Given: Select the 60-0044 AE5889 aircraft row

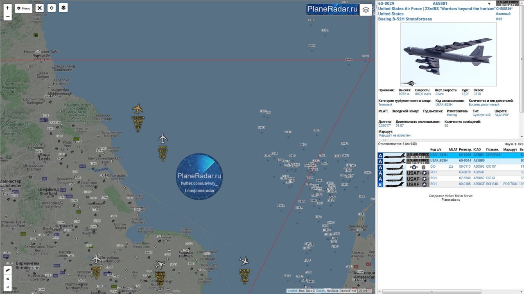Looking at the screenshot, I should pyautogui.click(x=450, y=161).
